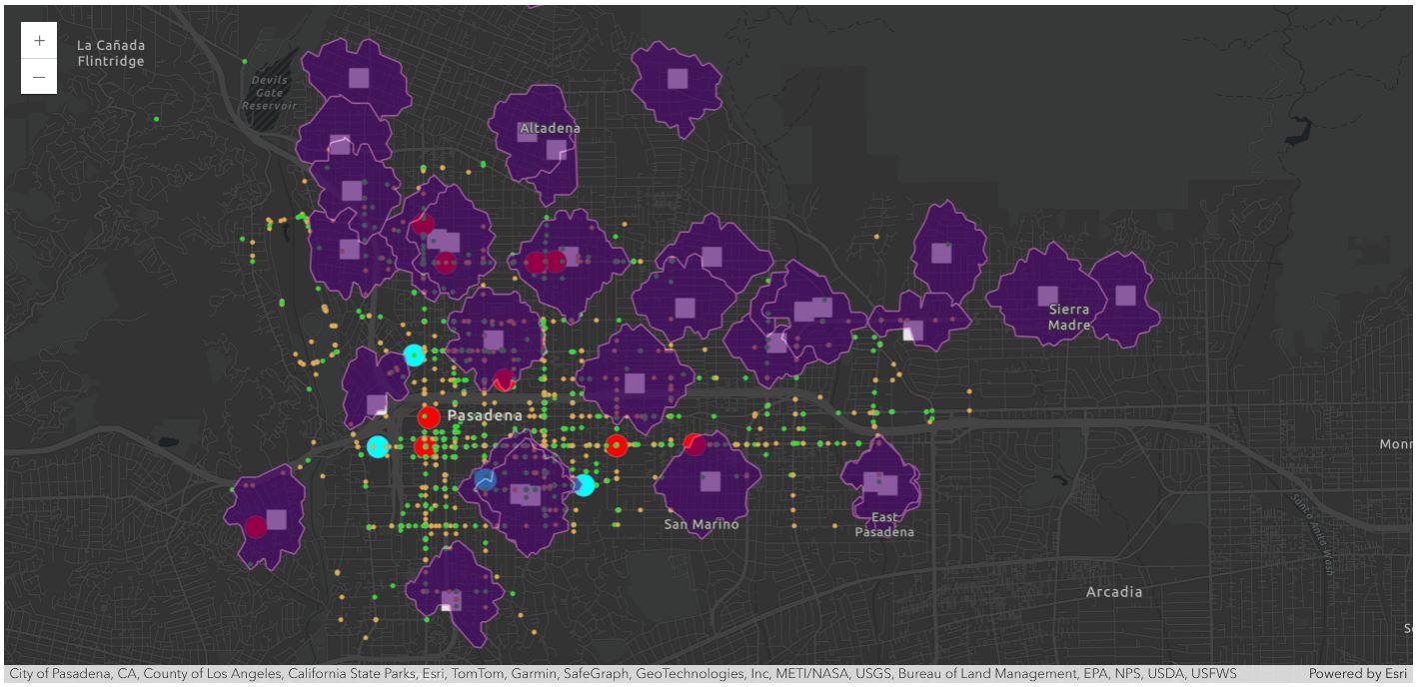Click the white square marker west of Sierra Madre
Viewport: 1419px width, 687px height.
coord(908,334)
